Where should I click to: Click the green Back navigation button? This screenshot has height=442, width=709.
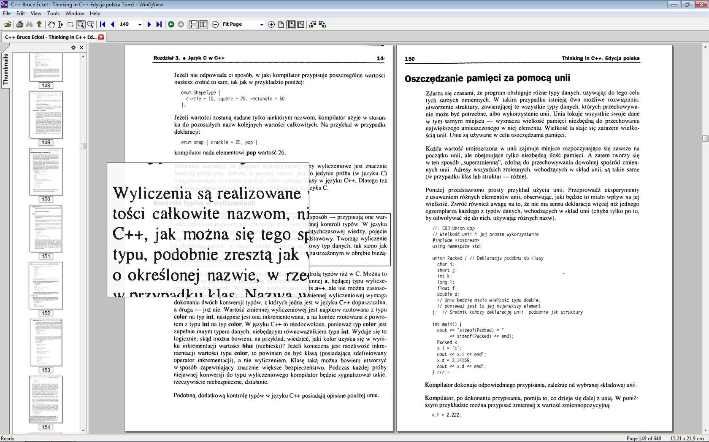click(171, 24)
